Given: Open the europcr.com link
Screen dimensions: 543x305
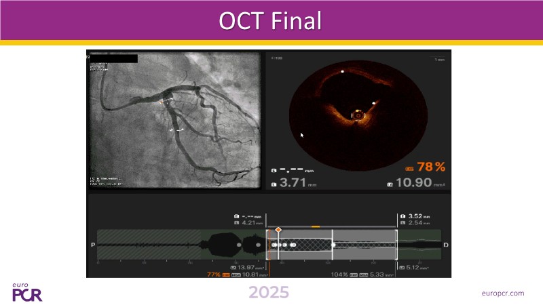Looking at the screenshot, I should point(502,293).
